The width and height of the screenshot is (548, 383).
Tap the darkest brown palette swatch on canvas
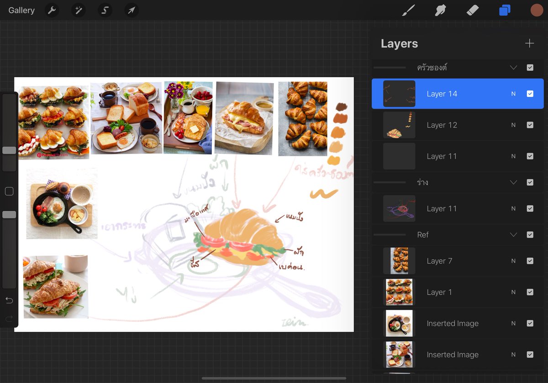342,107
